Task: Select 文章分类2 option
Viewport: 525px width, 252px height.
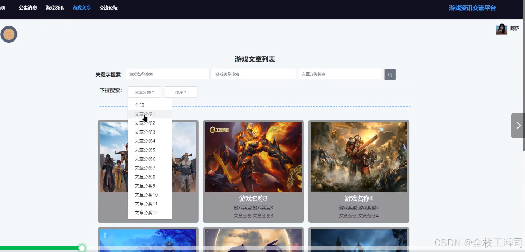Action: pos(150,123)
